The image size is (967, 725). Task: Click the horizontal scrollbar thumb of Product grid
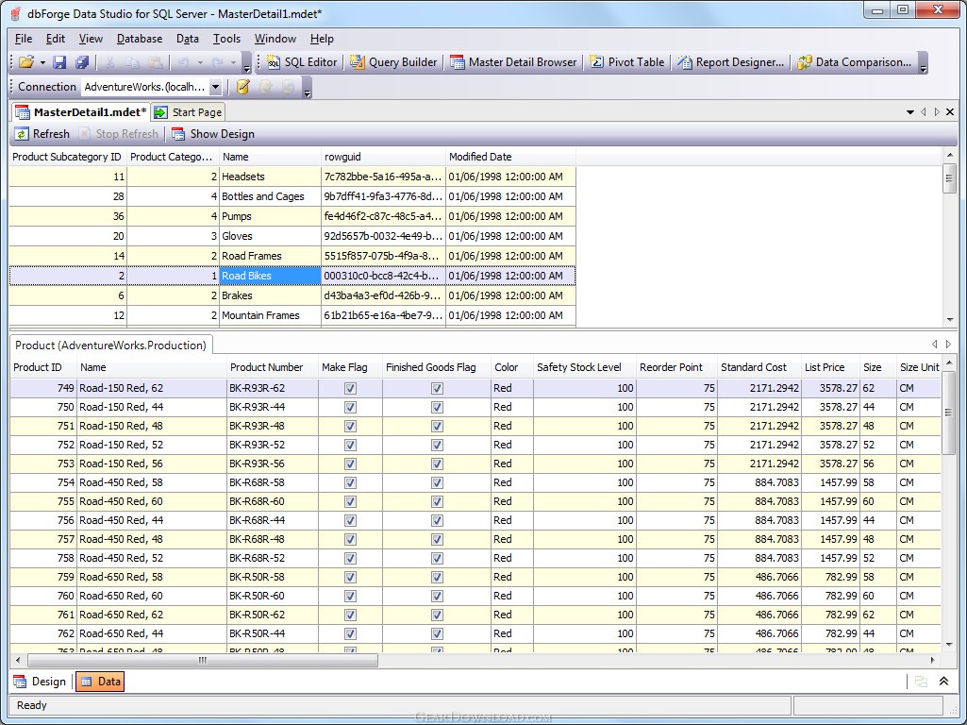203,660
